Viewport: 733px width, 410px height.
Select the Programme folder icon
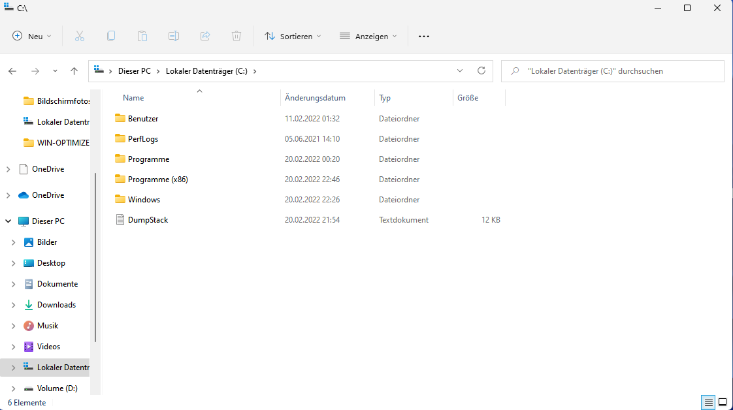tap(120, 159)
